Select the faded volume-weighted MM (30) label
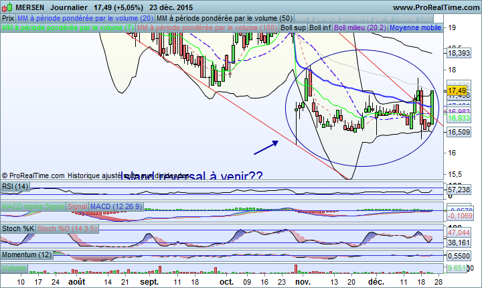Viewport: 482px width, 288px height. point(364,18)
